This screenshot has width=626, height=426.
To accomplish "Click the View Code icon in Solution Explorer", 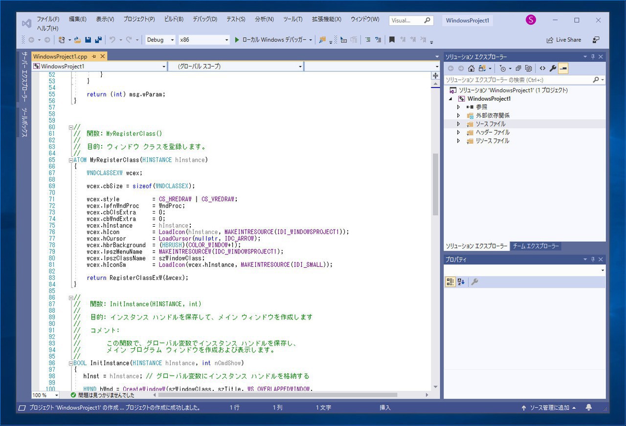I will pyautogui.click(x=542, y=68).
